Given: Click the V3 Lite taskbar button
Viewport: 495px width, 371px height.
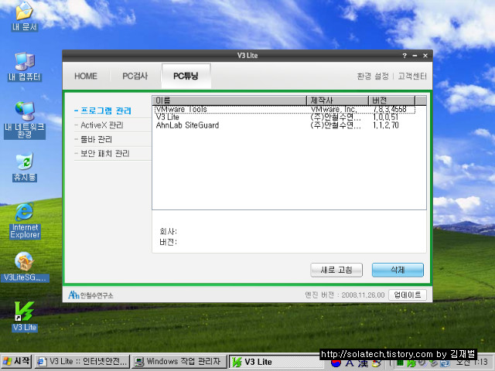Looking at the screenshot, I should pyautogui.click(x=275, y=362).
